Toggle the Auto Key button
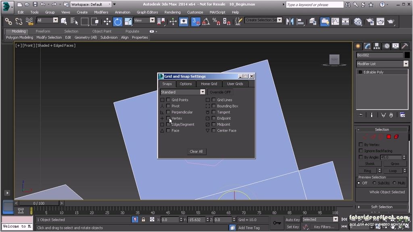Screen dimensions: 413x232 293,220
